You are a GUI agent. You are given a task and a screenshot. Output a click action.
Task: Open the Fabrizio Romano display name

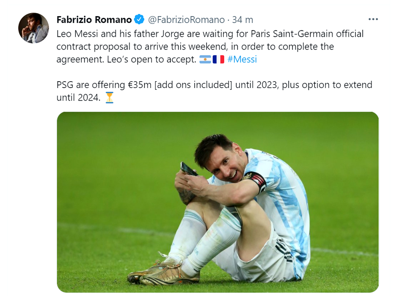click(94, 19)
